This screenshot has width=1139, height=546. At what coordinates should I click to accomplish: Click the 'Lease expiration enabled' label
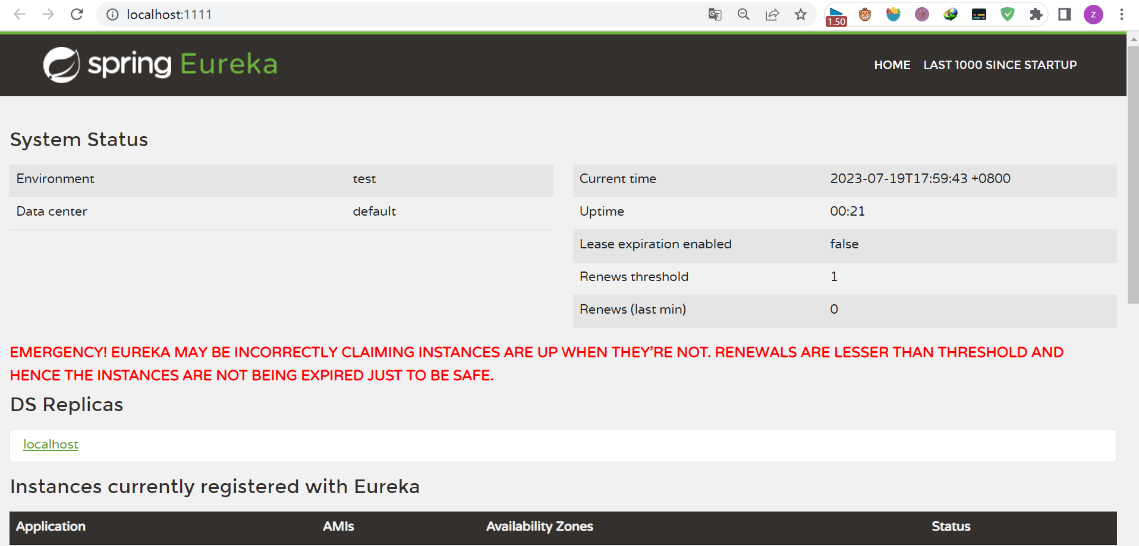tap(656, 244)
